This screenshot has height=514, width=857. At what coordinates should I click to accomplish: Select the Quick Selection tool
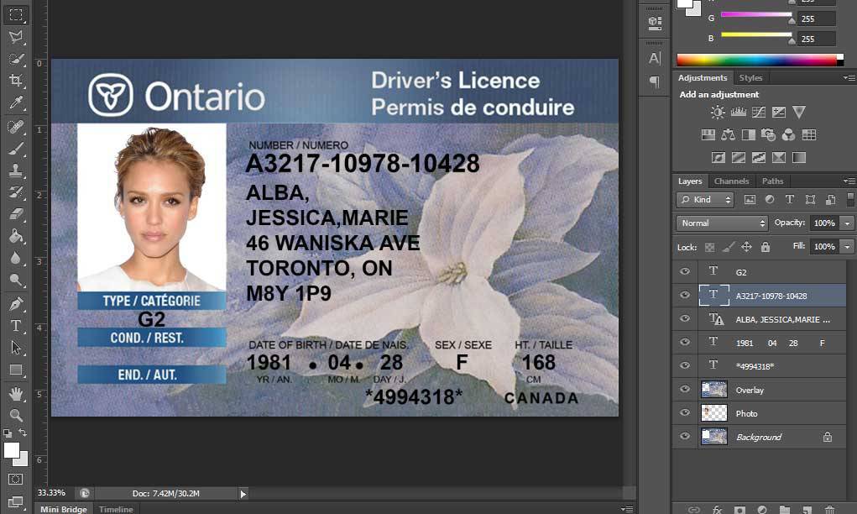click(16, 59)
